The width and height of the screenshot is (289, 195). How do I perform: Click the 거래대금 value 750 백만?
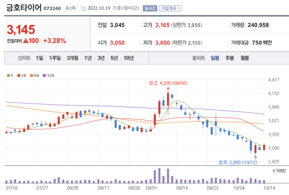[x=262, y=43]
